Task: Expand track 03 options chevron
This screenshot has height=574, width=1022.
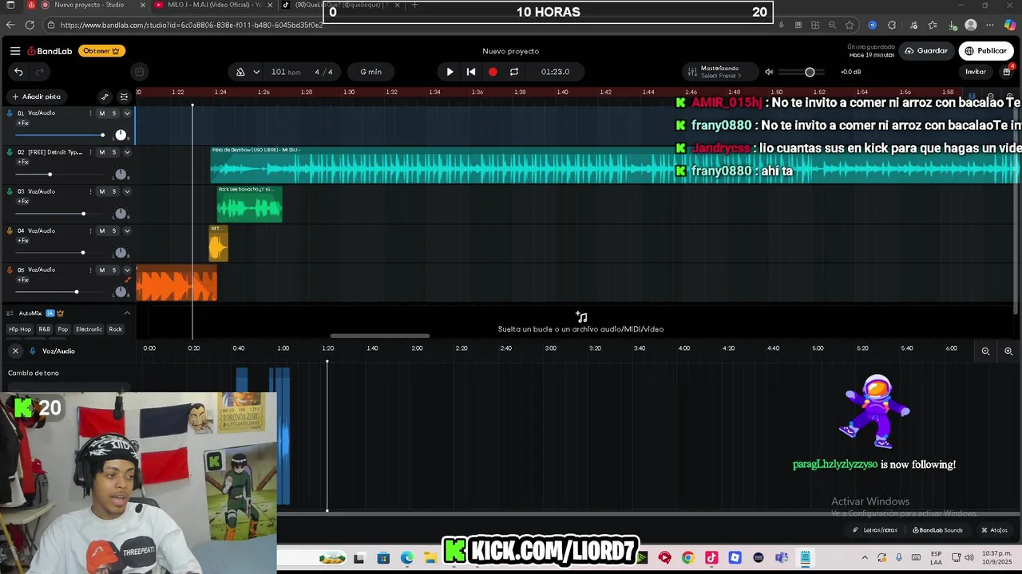Action: pyautogui.click(x=127, y=191)
